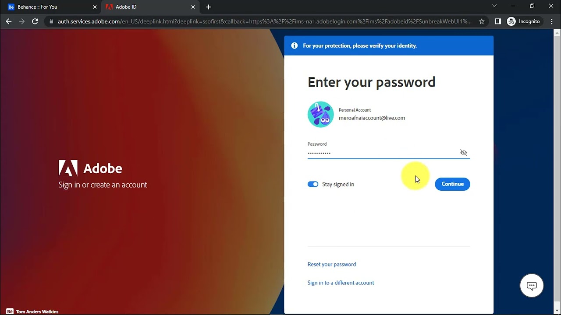Click Sign in to a different account
This screenshot has height=315, width=561.
pyautogui.click(x=341, y=283)
